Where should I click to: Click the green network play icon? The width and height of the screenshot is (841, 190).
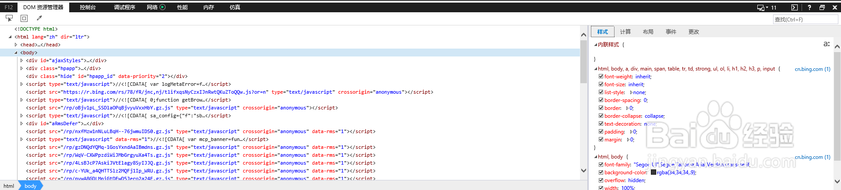[163, 7]
